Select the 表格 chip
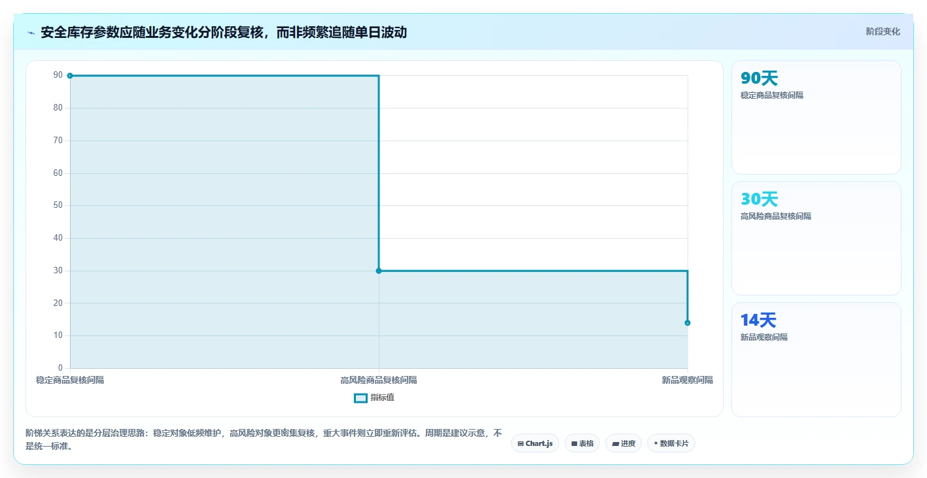This screenshot has width=927, height=478. tap(582, 443)
